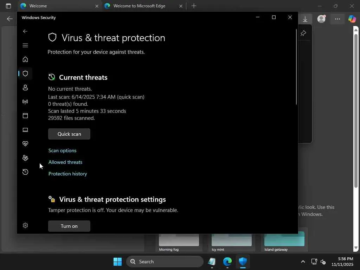Start a Quick scan
The height and width of the screenshot is (270, 360).
tap(69, 134)
